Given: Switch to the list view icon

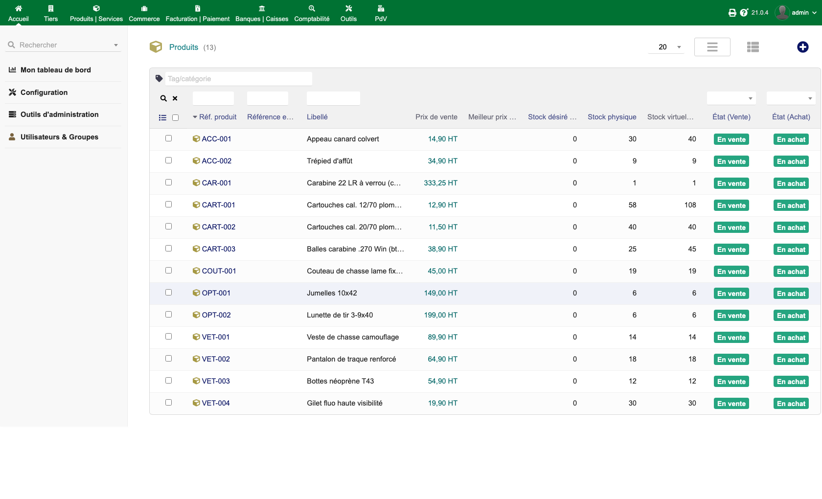Looking at the screenshot, I should pyautogui.click(x=753, y=47).
